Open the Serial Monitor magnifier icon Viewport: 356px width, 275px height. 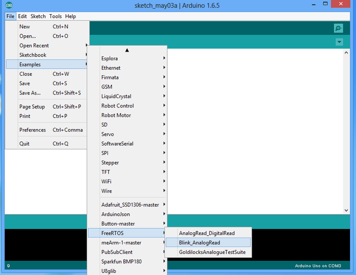tap(338, 28)
